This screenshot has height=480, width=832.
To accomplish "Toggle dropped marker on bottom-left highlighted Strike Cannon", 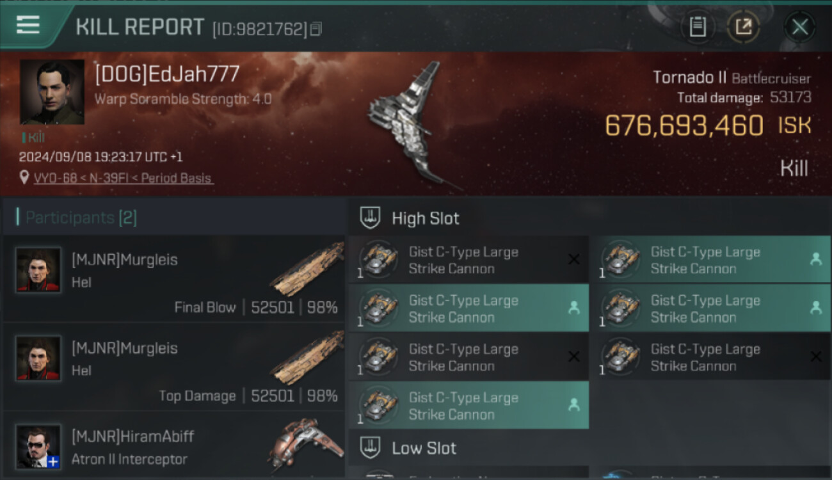I will (x=574, y=404).
